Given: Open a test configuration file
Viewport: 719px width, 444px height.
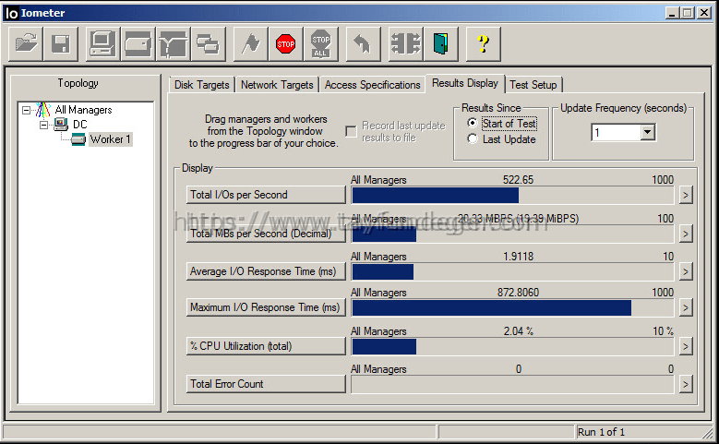Looking at the screenshot, I should pyautogui.click(x=26, y=44).
